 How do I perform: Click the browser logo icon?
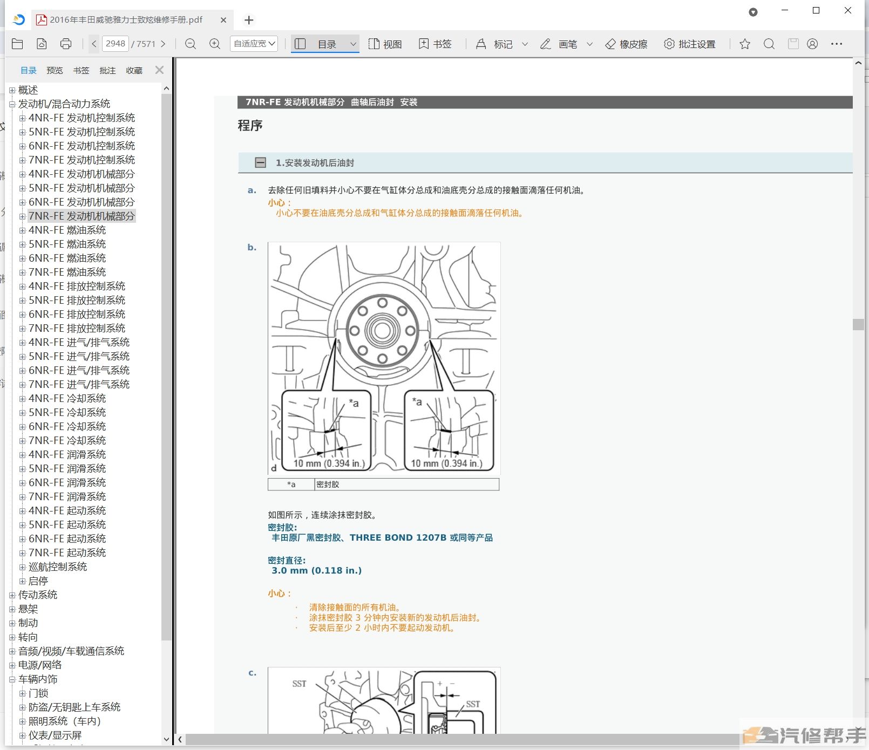point(19,20)
